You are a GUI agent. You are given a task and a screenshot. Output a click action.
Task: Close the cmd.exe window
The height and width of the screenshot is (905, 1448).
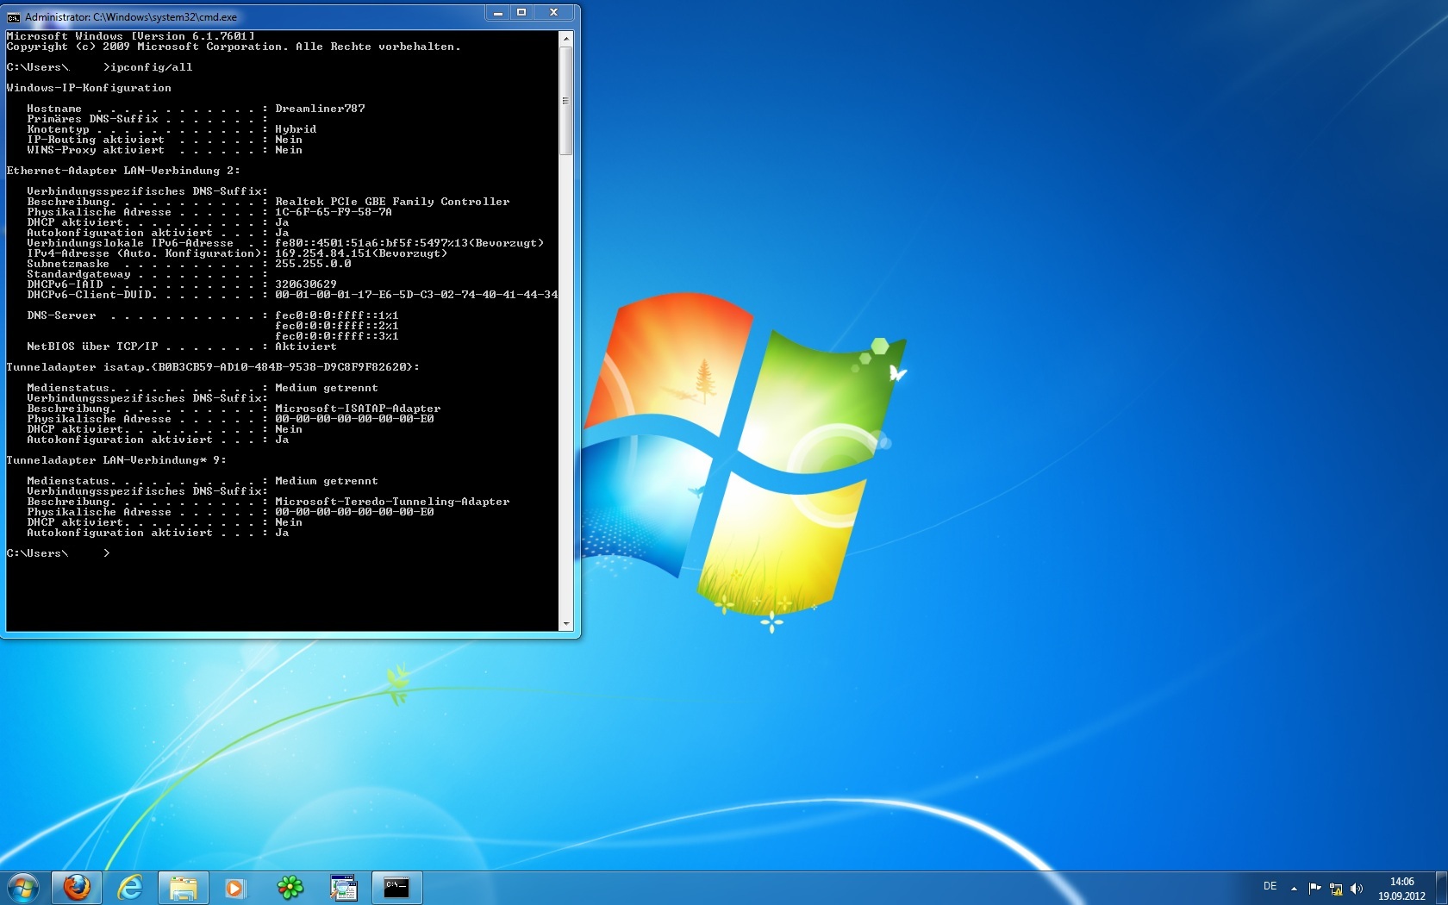(554, 13)
